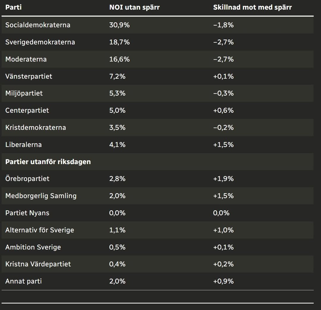Click the Medborgerlig Samling party name
321x310 pixels.
[41, 196]
